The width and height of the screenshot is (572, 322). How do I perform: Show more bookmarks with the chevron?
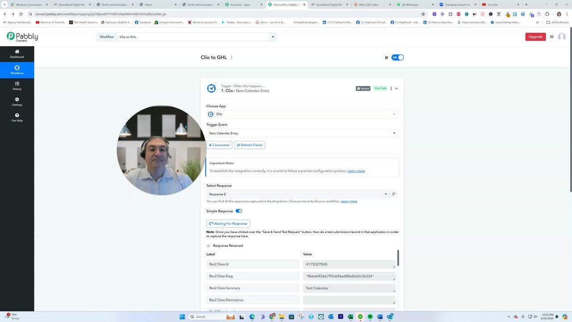[537, 22]
